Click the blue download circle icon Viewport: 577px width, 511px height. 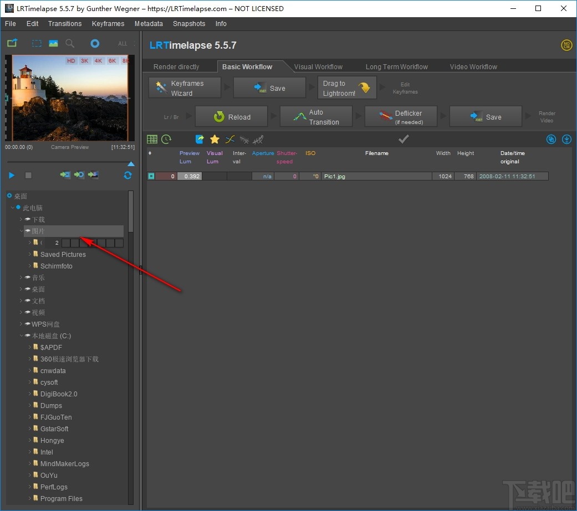[566, 140]
